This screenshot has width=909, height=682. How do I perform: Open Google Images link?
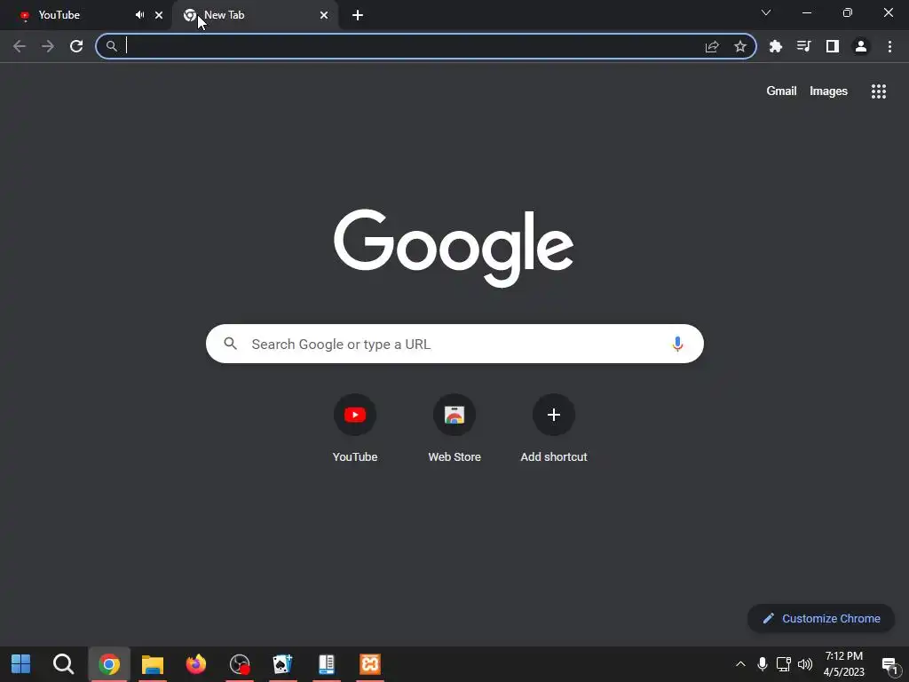[828, 91]
